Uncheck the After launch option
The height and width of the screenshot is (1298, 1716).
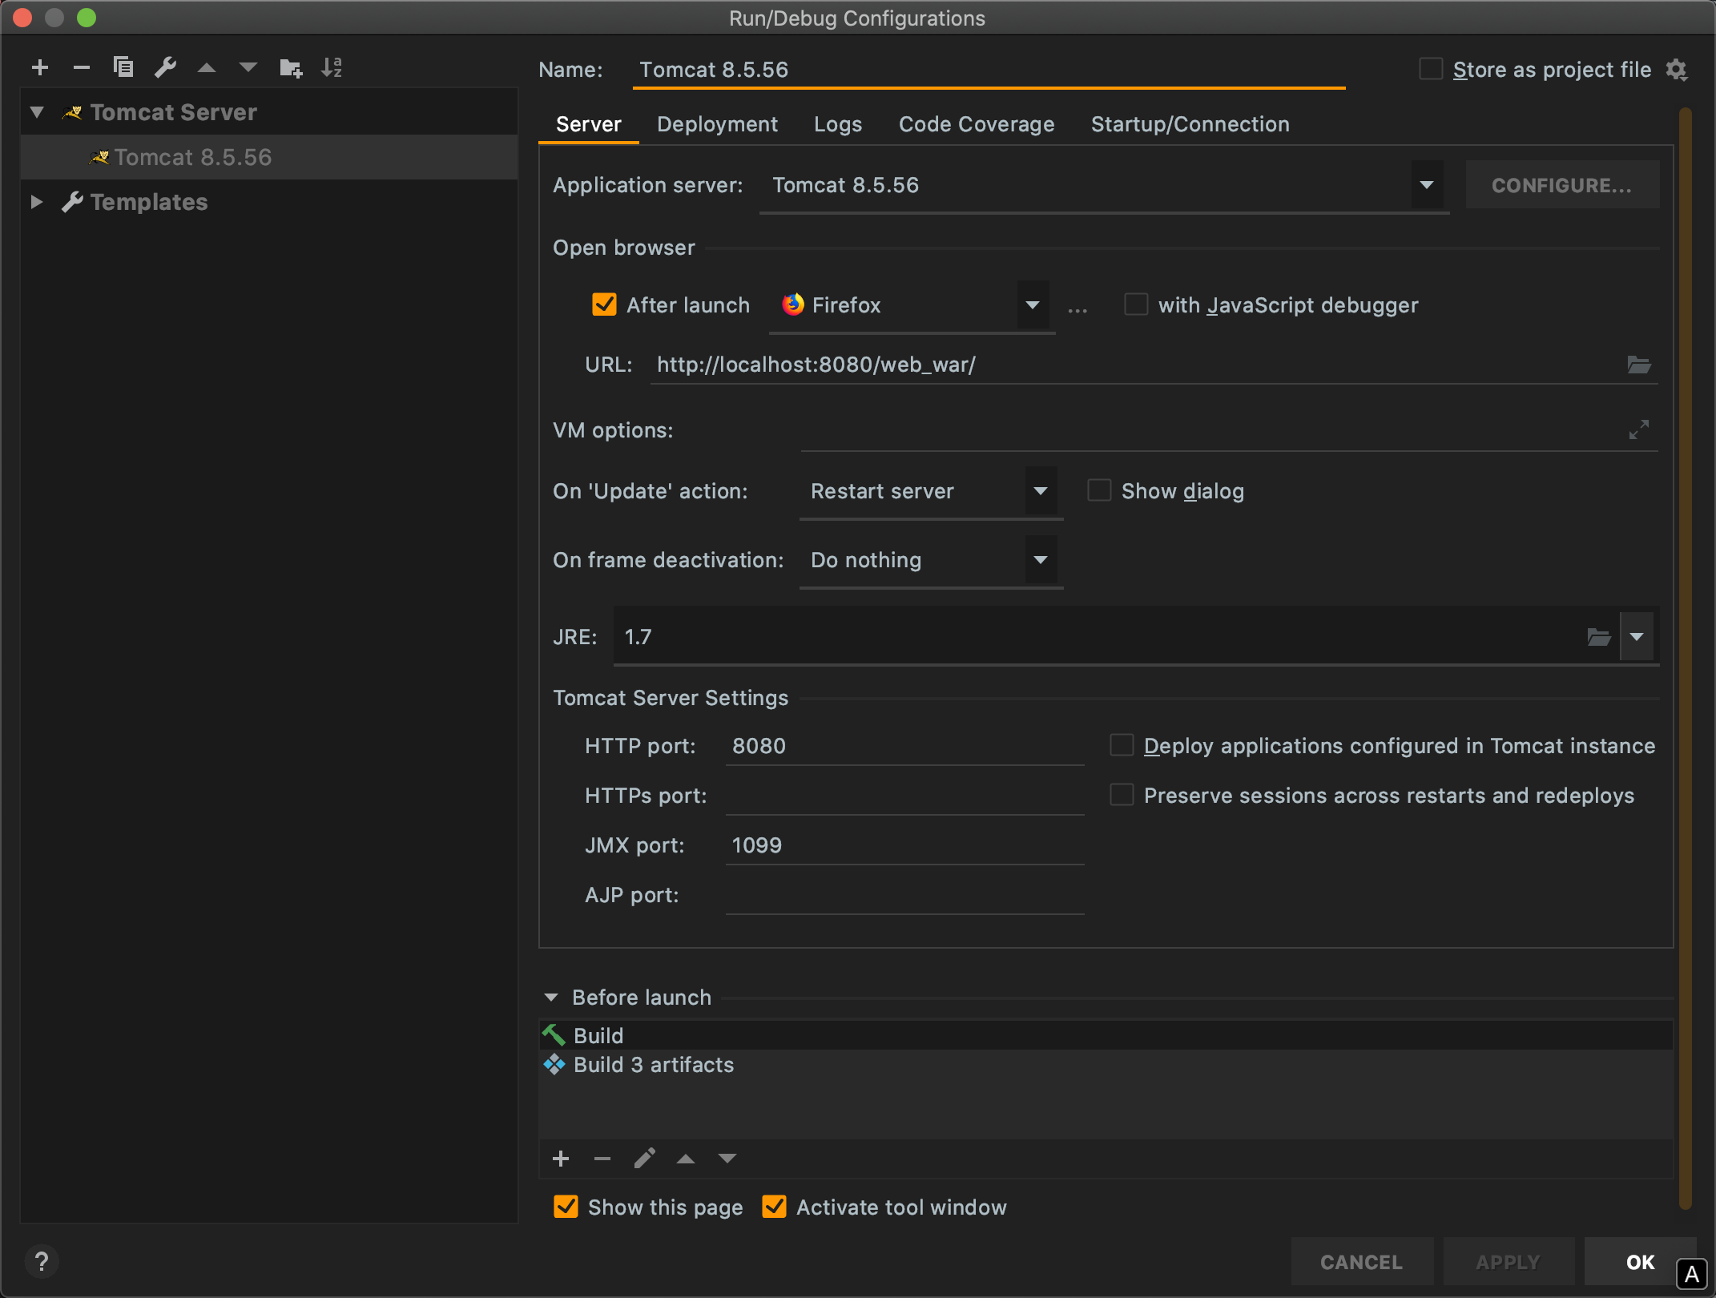tap(604, 304)
